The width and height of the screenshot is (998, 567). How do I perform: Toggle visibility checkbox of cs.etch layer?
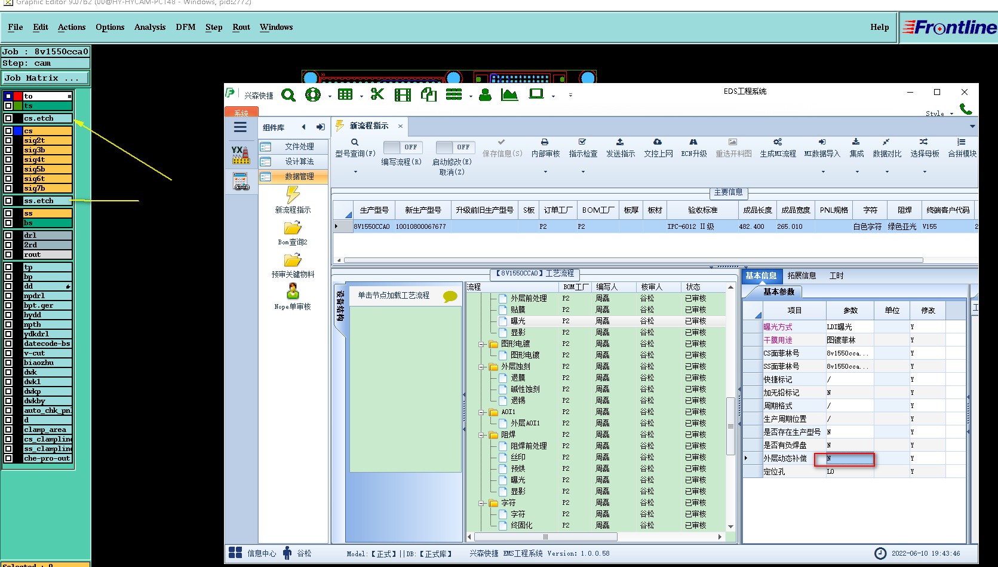click(8, 118)
